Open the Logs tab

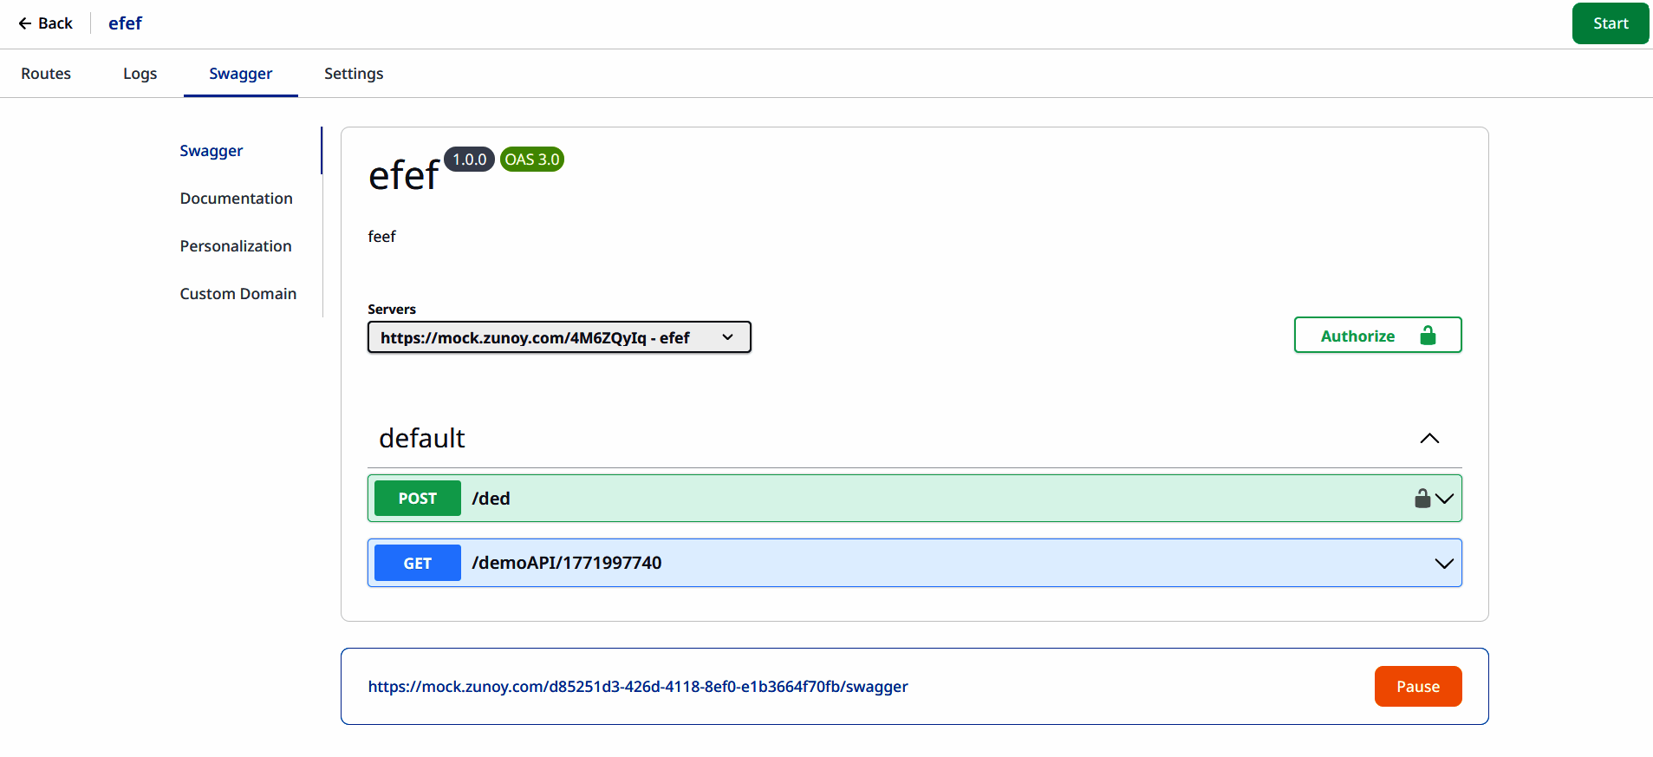pos(140,74)
